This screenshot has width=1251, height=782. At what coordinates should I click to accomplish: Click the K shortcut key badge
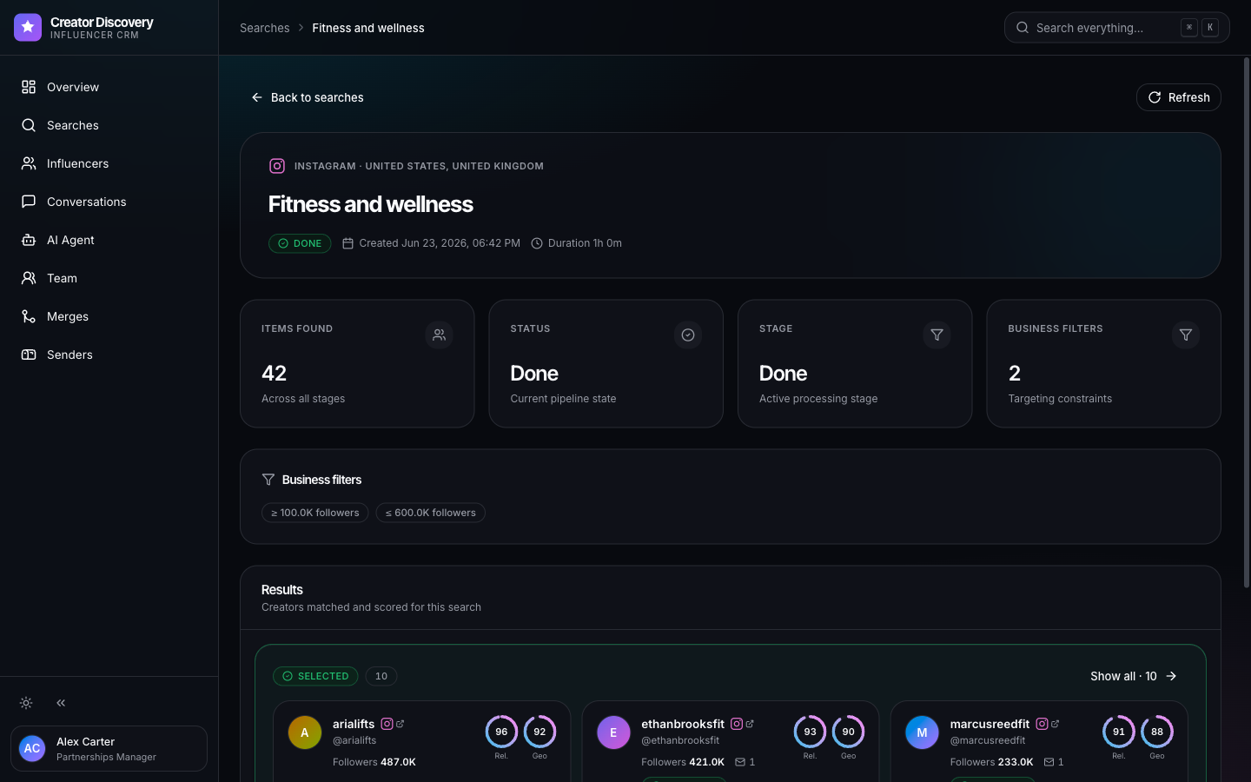coord(1210,28)
